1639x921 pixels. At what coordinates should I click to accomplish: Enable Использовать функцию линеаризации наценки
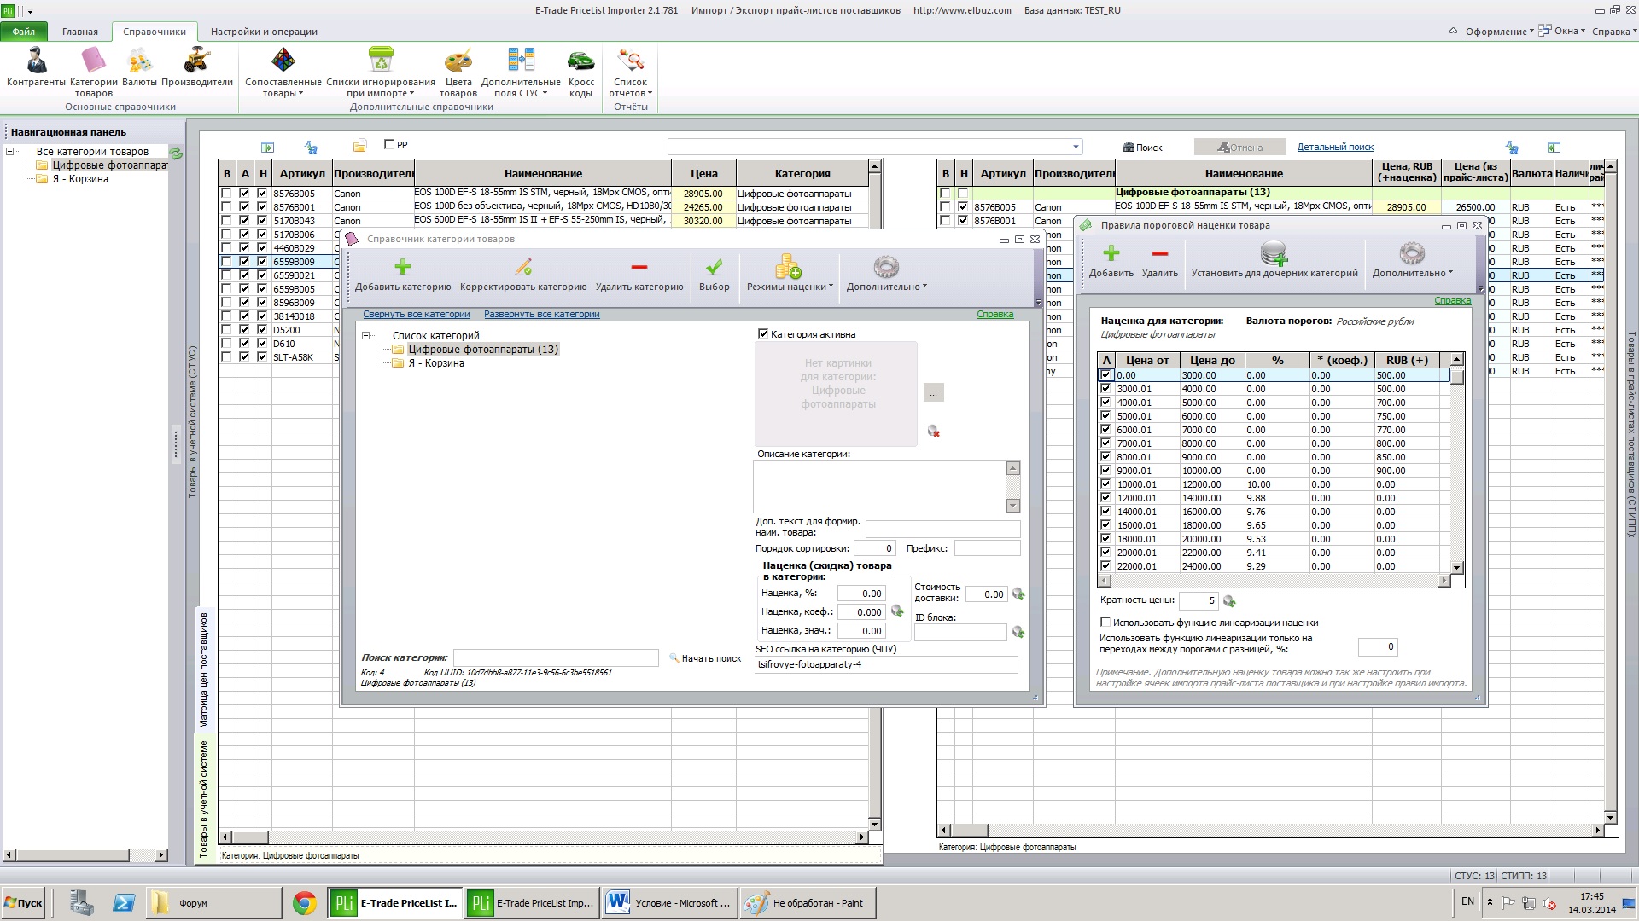coord(1105,622)
